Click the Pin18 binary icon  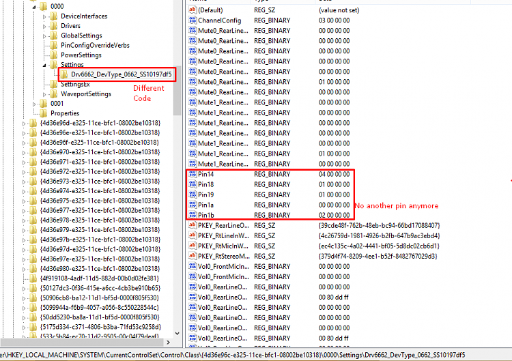[193, 184]
